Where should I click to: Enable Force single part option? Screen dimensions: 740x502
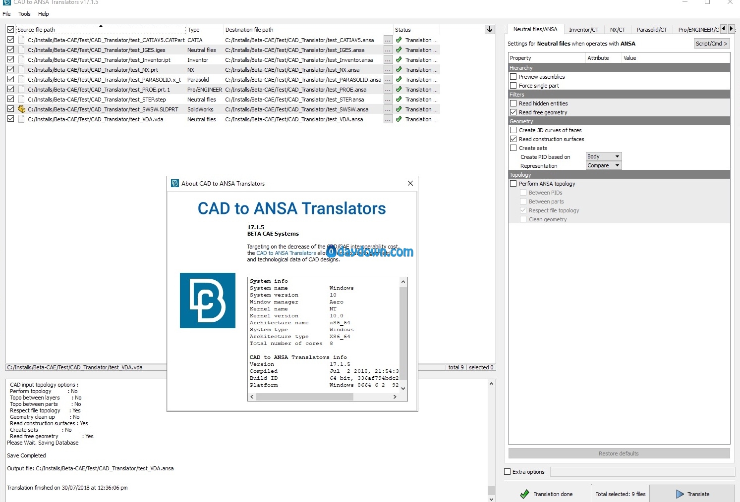(x=513, y=86)
